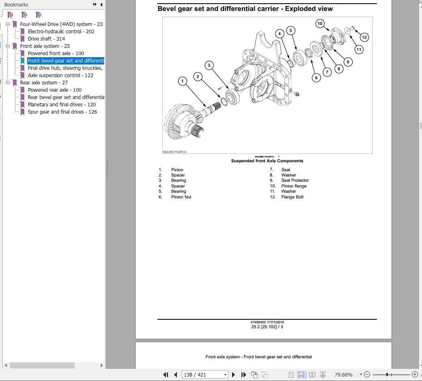Click the previous view navigation icon
The image size is (422, 381).
[x=254, y=375]
